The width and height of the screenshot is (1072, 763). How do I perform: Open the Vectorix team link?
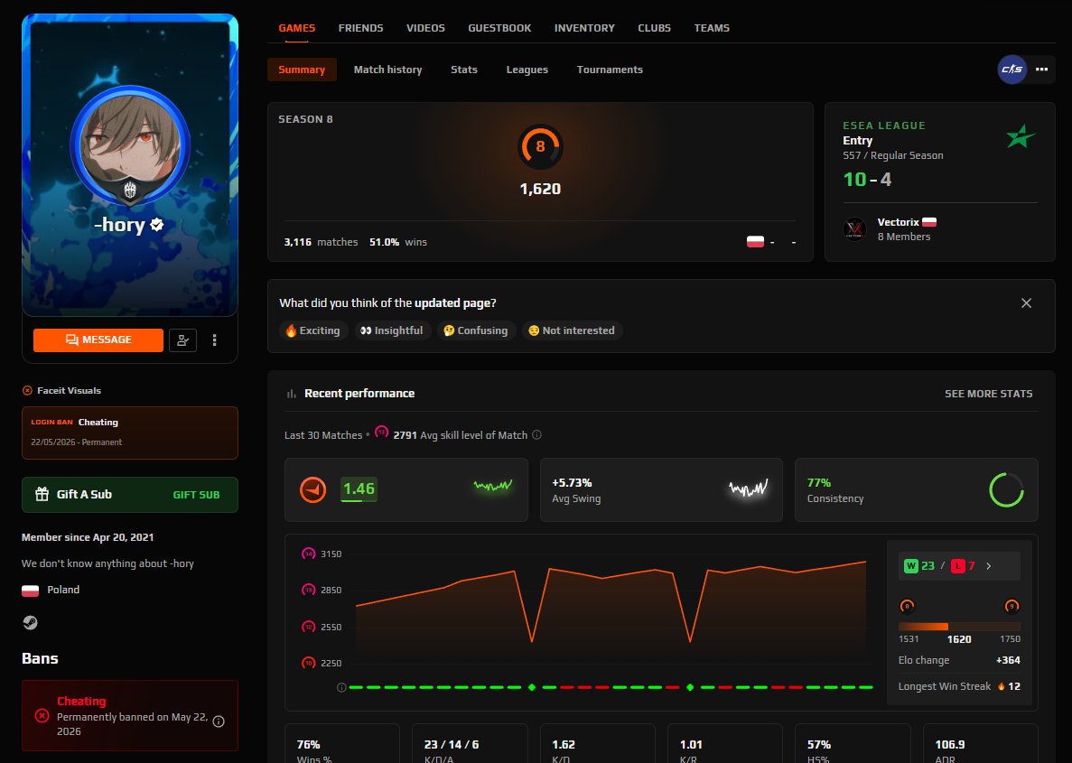[898, 222]
